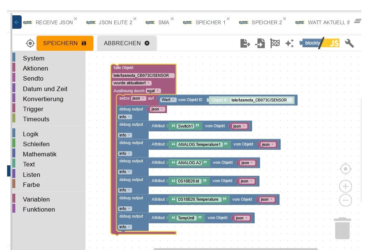Close the SPEICHER 1 tab
Image resolution: width=373 pixels, height=250 pixels.
(228, 19)
